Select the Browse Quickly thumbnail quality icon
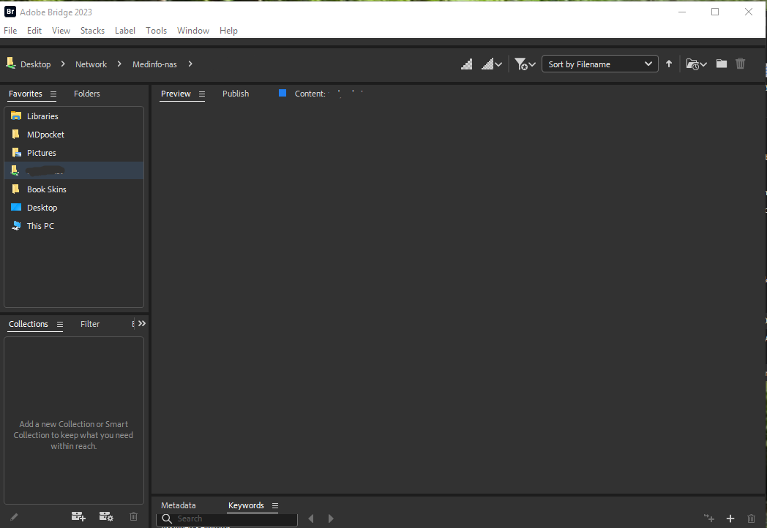 click(x=467, y=64)
